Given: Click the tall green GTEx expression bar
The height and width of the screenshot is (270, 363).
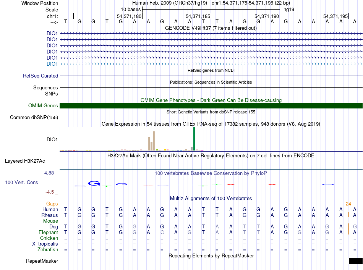Looking at the screenshot, I should click(194, 139).
